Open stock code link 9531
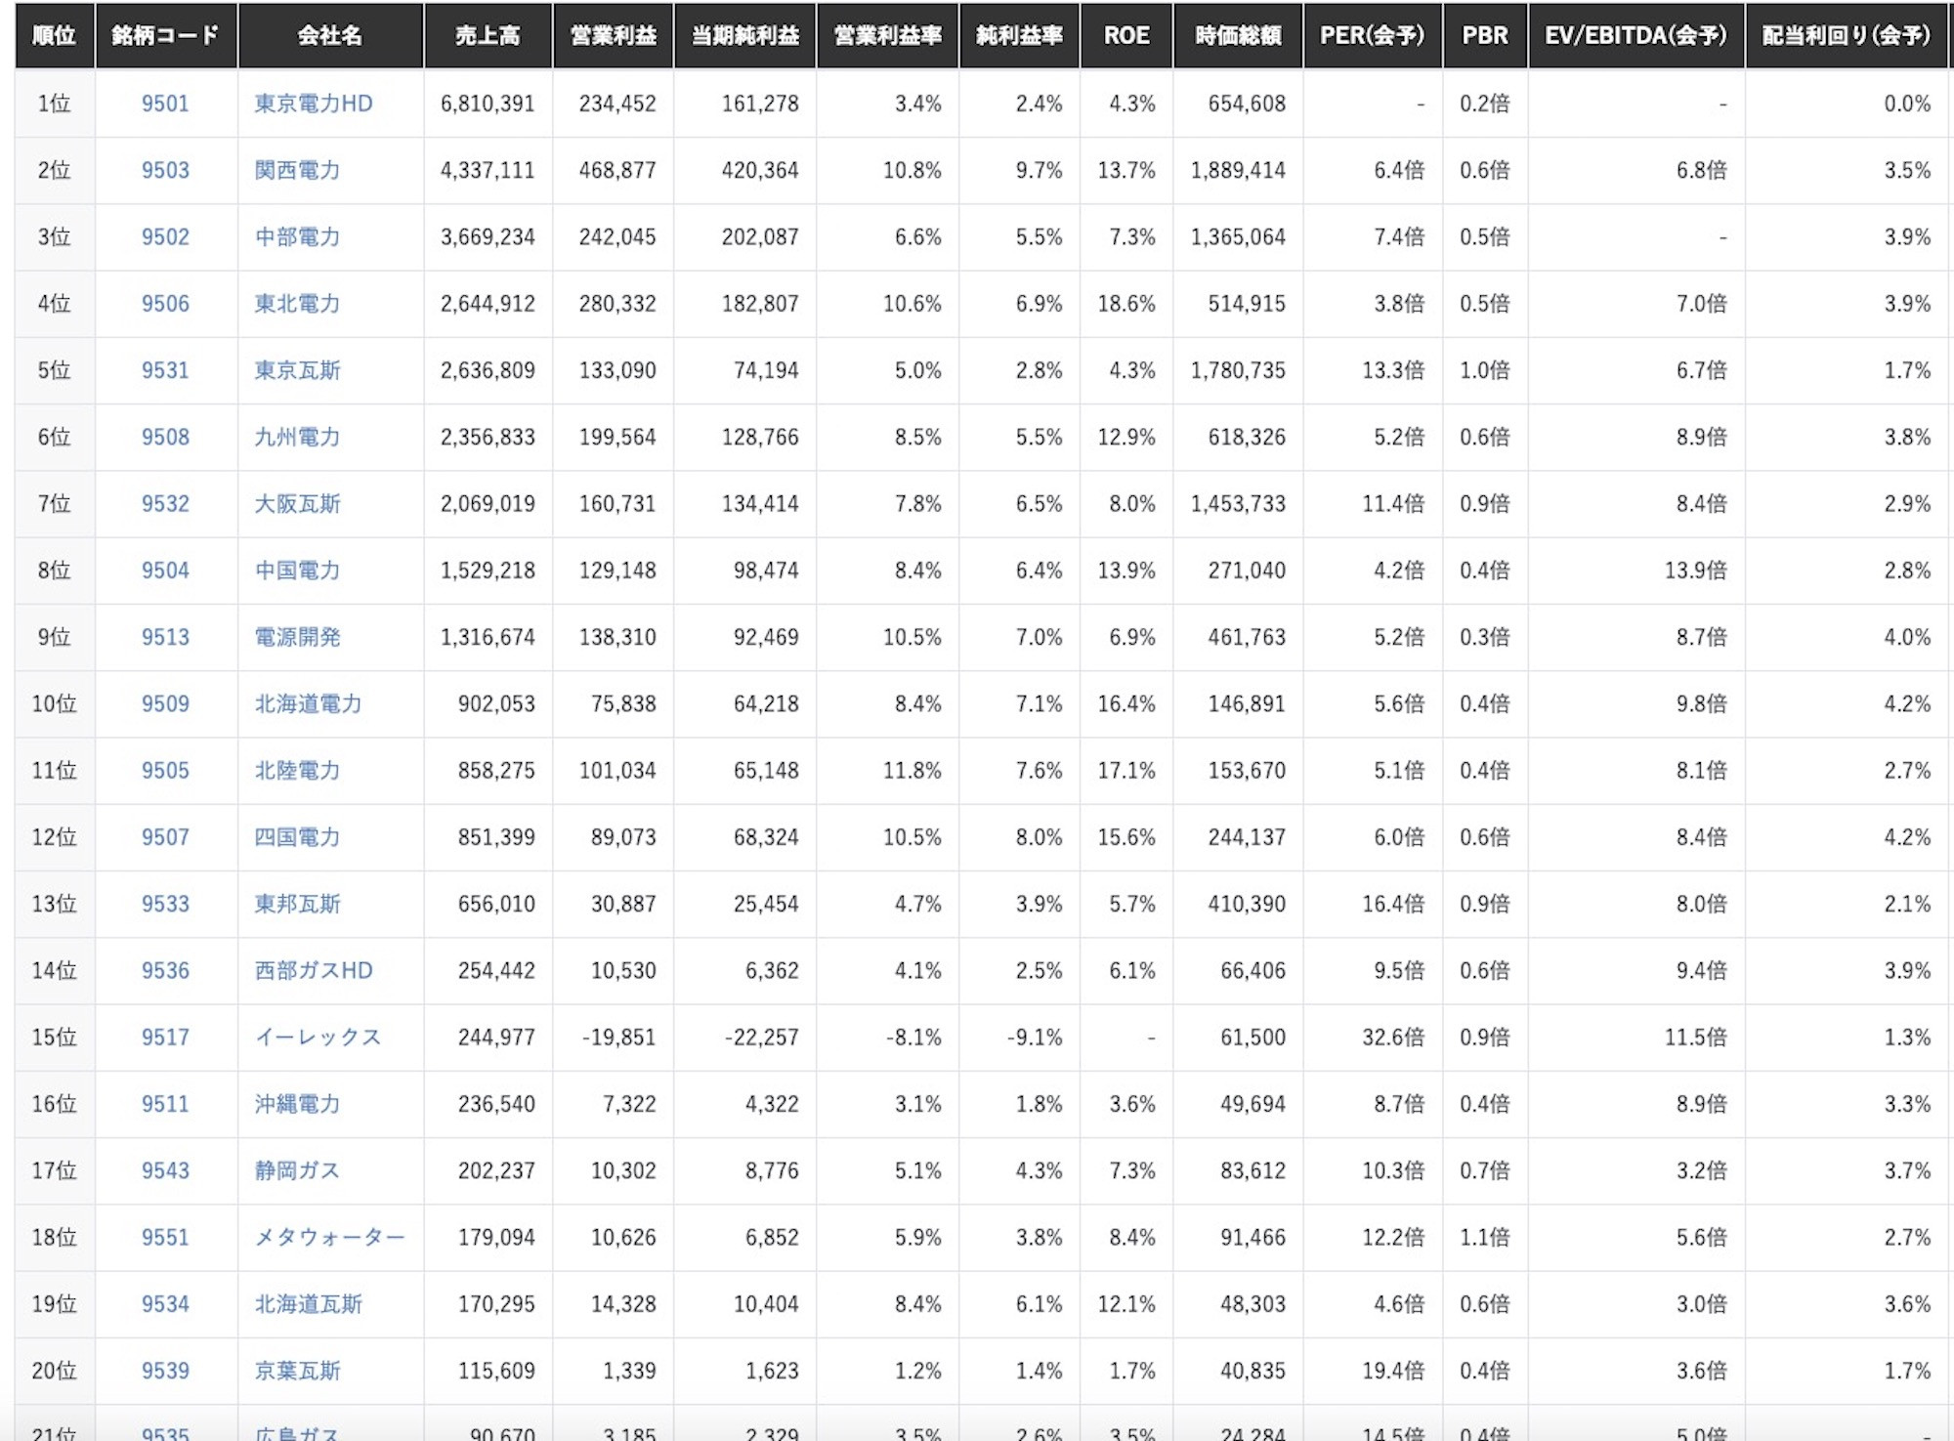1954x1441 pixels. (165, 370)
